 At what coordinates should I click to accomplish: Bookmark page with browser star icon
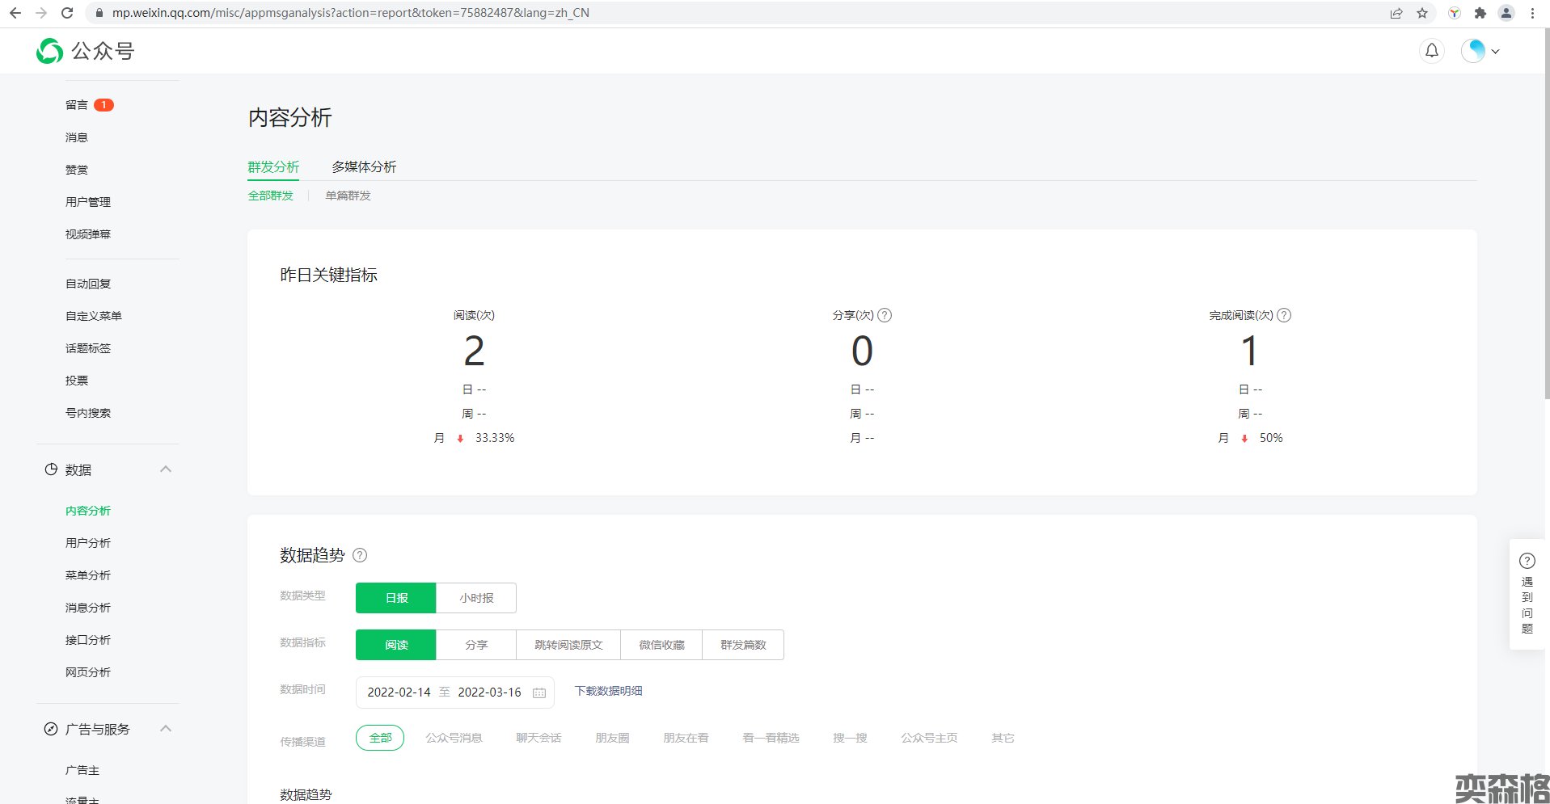pyautogui.click(x=1422, y=13)
